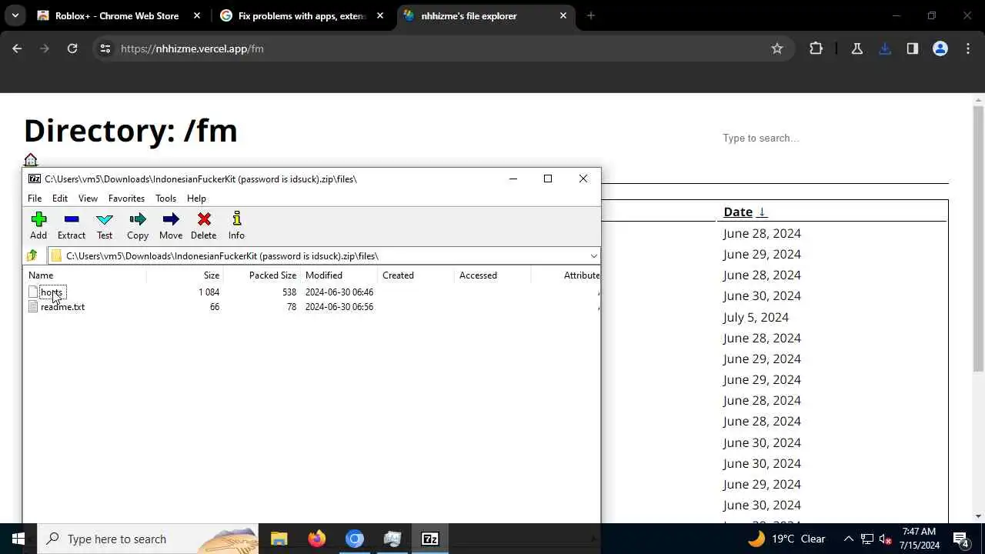Image resolution: width=985 pixels, height=554 pixels.
Task: Open notification center icon
Action: [x=960, y=539]
